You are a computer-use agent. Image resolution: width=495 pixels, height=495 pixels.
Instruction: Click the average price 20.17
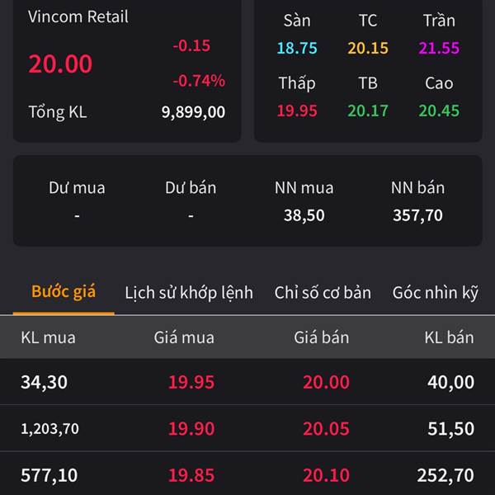368,111
